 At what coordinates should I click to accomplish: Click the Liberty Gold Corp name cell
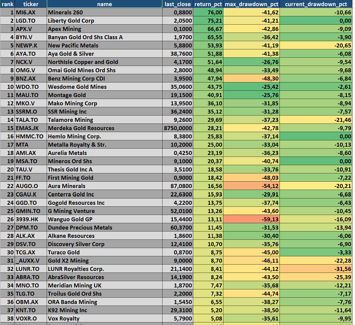(x=104, y=21)
